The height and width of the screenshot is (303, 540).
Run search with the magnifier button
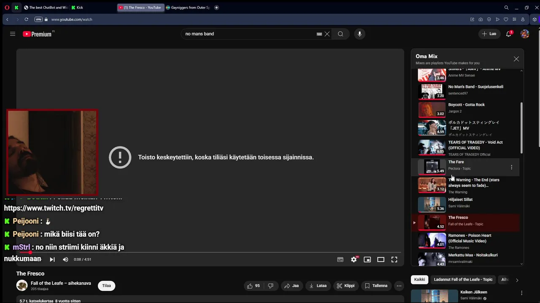(x=340, y=34)
